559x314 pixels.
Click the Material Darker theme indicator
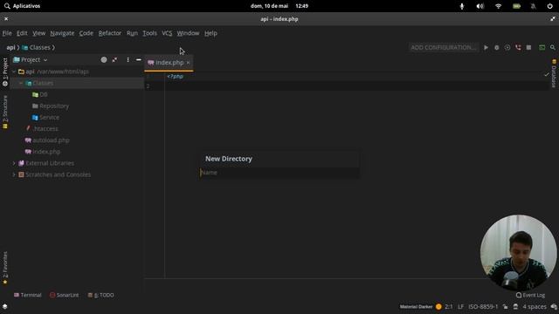pos(417,306)
